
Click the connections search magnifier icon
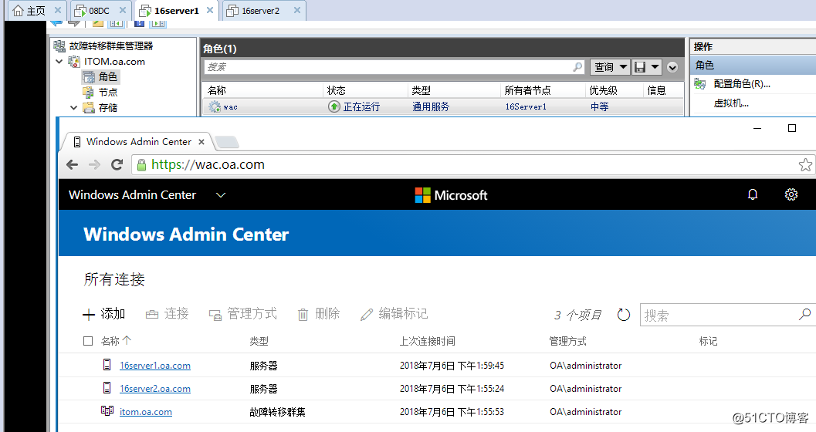(x=804, y=314)
